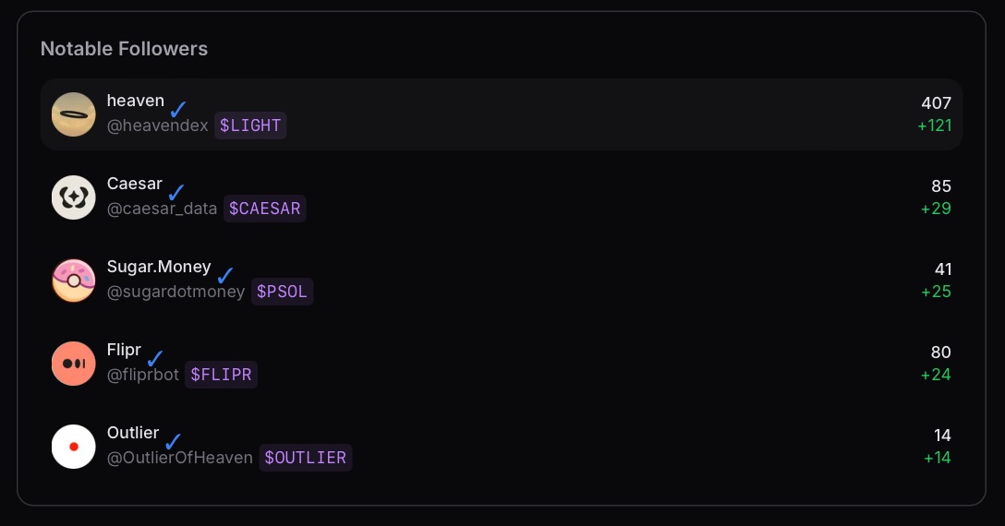This screenshot has height=526, width=1005.
Task: Open the $LIGHT token tag
Action: click(250, 126)
